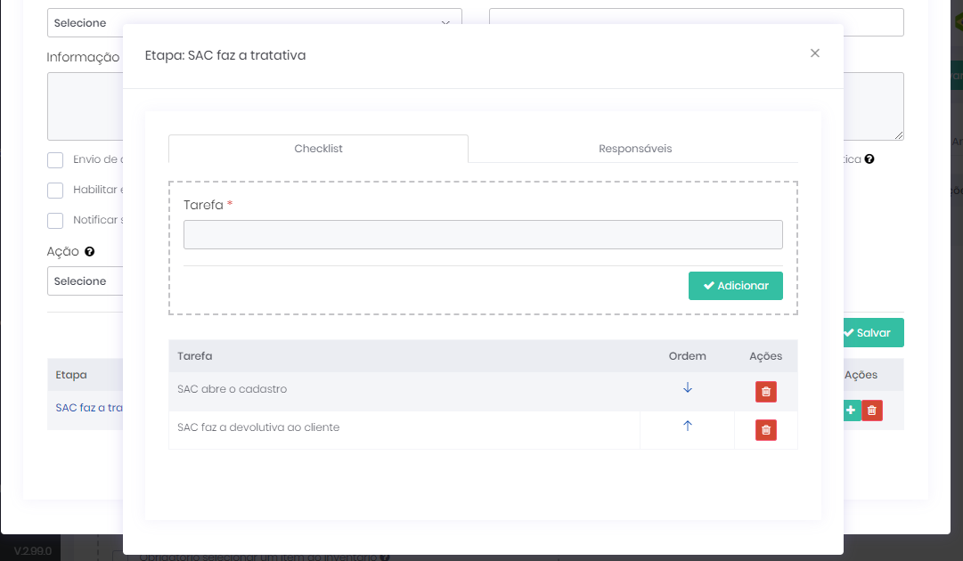Delete 'SAC faz a devolutiva ao cliente' task
Viewport: 963px width, 561px height.
click(765, 430)
